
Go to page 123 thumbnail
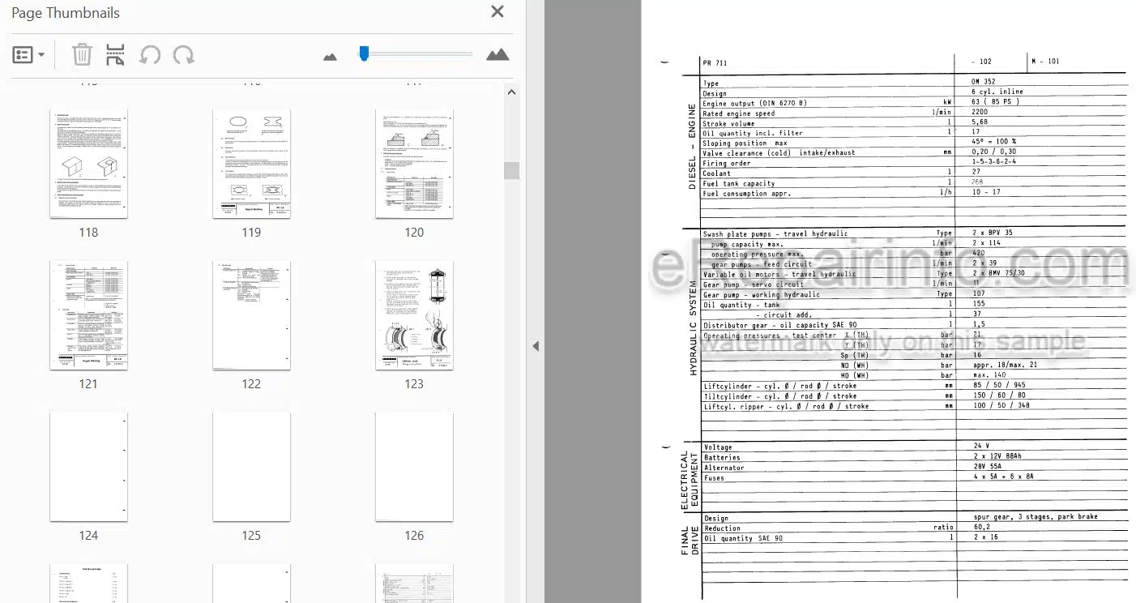(x=414, y=315)
